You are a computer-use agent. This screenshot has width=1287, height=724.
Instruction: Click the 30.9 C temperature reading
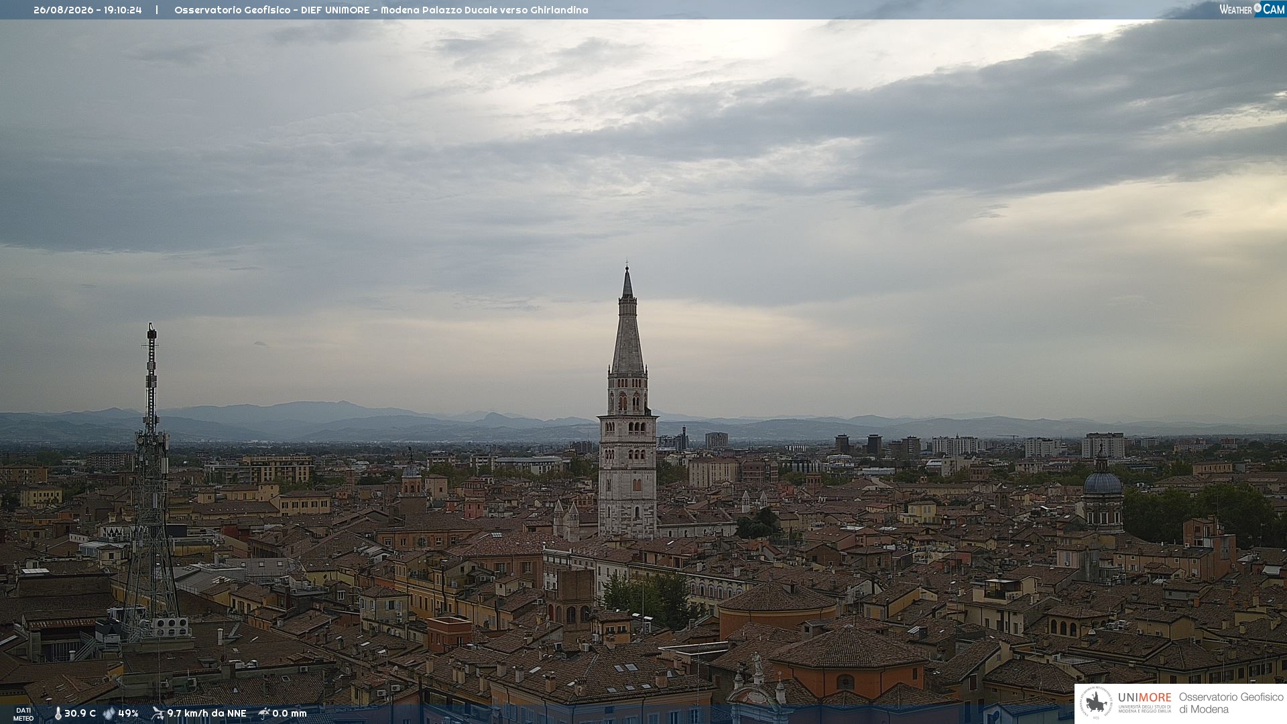click(80, 713)
